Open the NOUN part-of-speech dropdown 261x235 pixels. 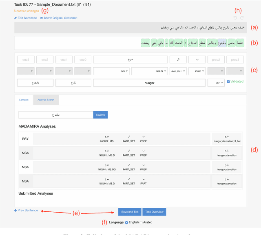149,71
